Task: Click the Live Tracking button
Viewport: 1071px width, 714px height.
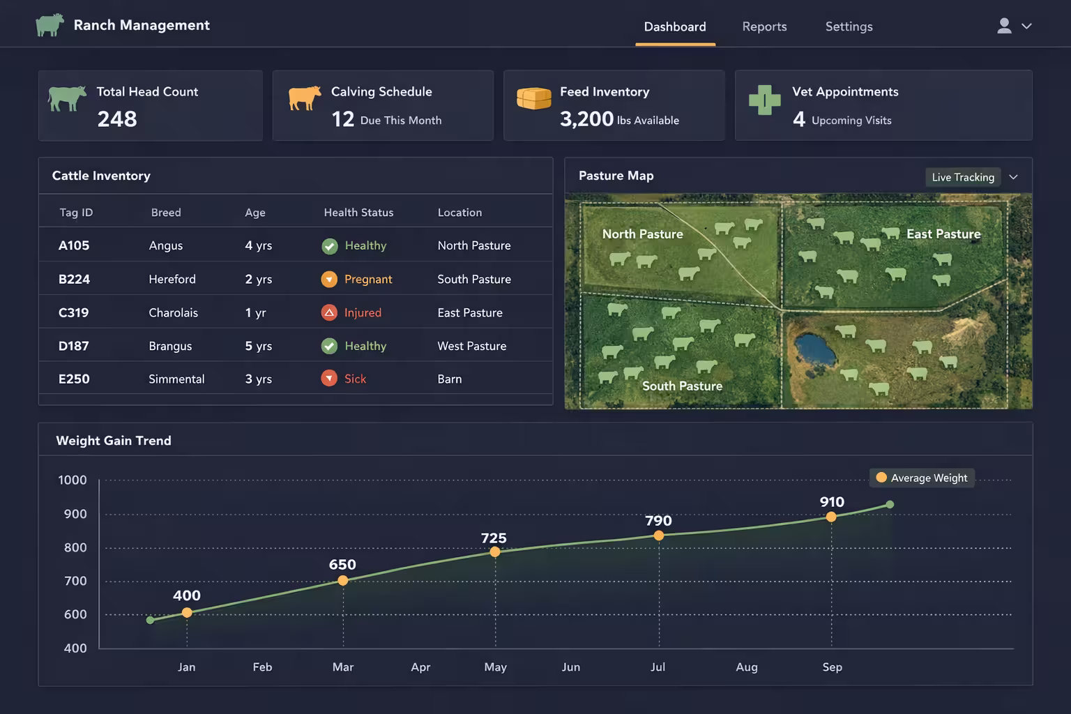Action: [x=962, y=177]
